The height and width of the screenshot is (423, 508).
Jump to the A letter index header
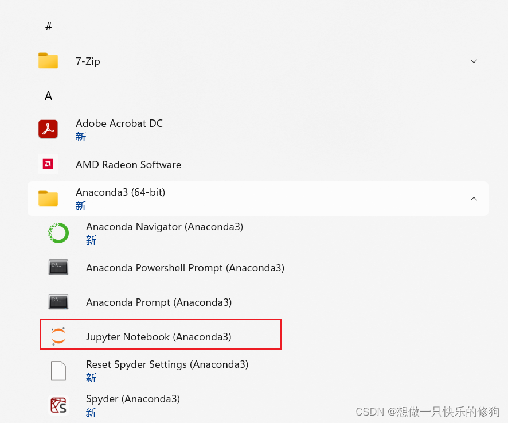coord(48,96)
